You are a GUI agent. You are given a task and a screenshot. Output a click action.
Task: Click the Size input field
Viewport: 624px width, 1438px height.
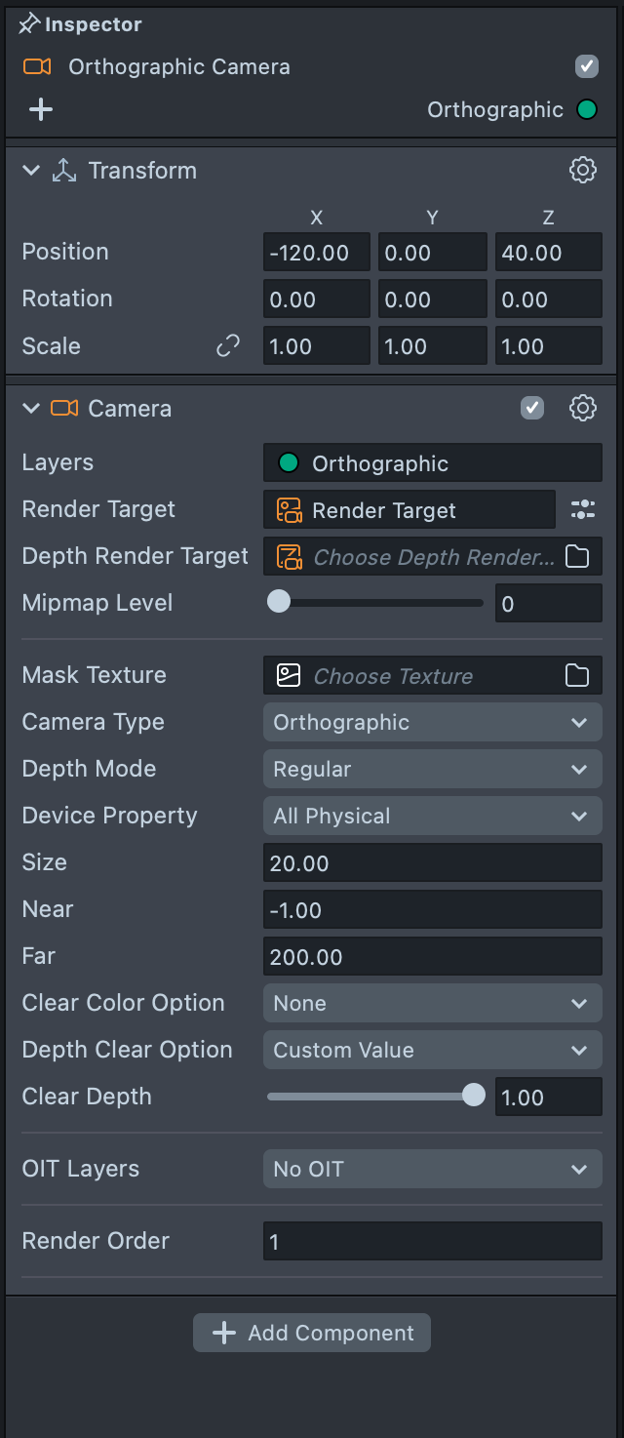click(432, 862)
